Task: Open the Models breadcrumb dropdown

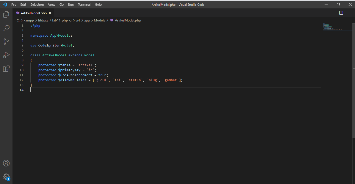Action: (x=99, y=20)
